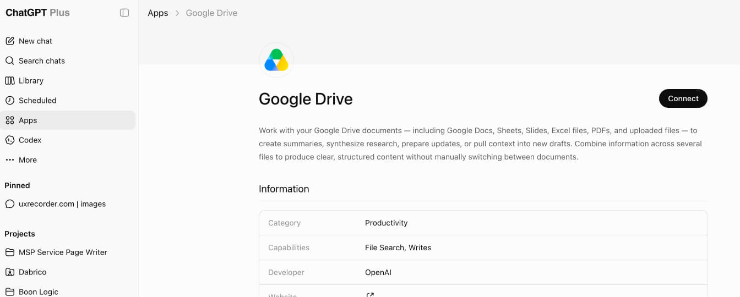Select Codex in sidebar
Image resolution: width=740 pixels, height=297 pixels.
tap(68, 140)
